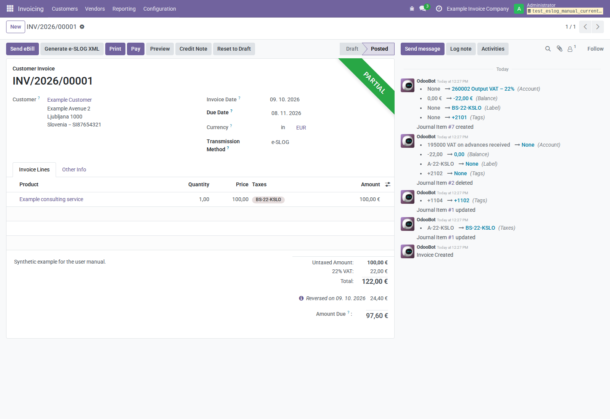This screenshot has width=610, height=419.
Task: Click the debug bug icon
Action: point(412,8)
